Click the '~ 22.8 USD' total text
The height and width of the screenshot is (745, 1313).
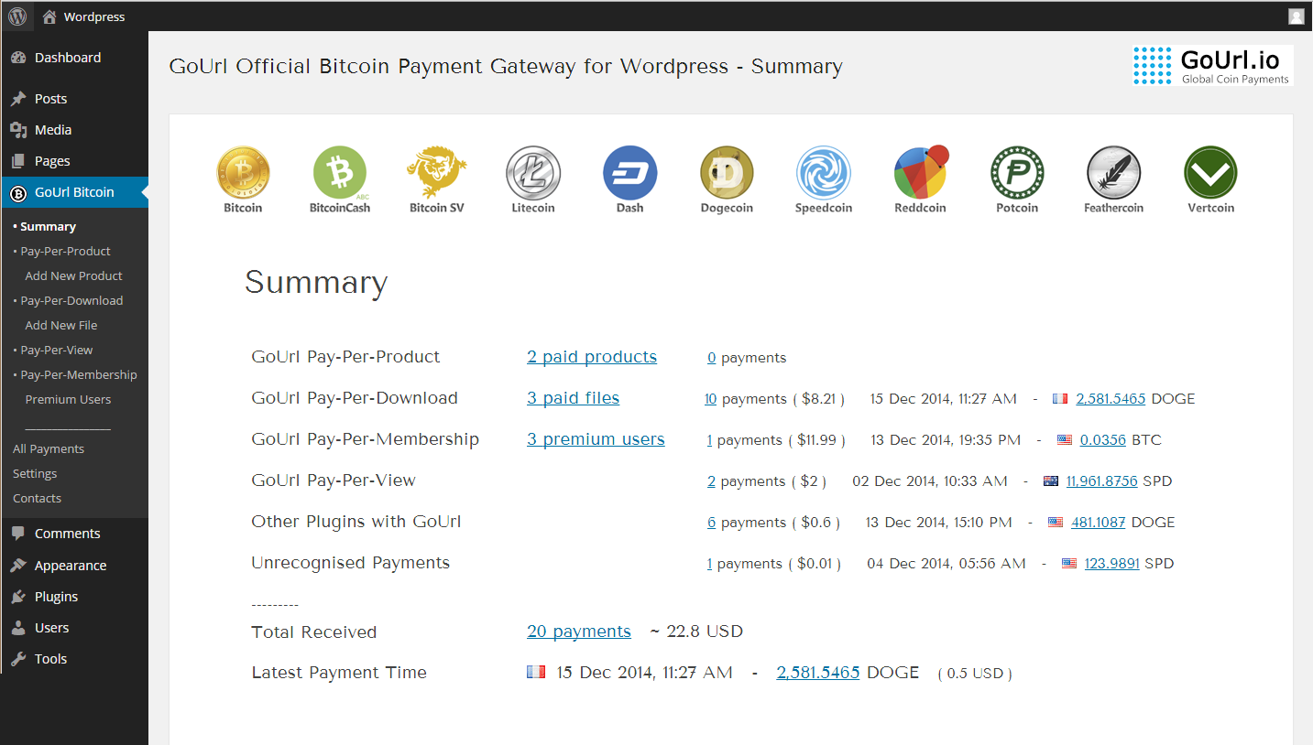point(696,632)
